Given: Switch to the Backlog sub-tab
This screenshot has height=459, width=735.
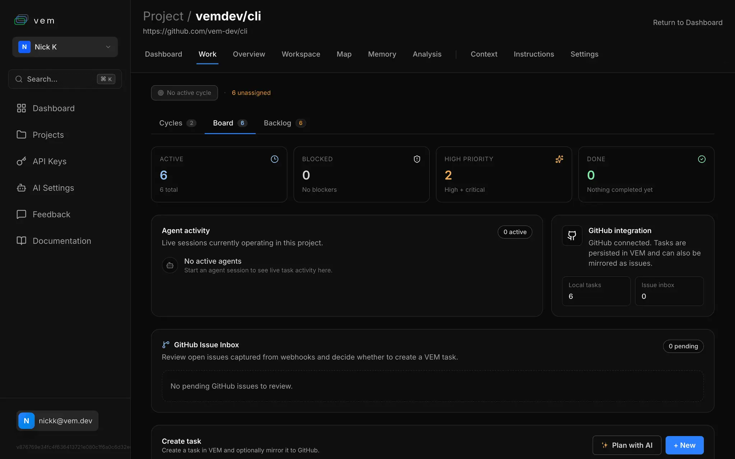Looking at the screenshot, I should [285, 123].
